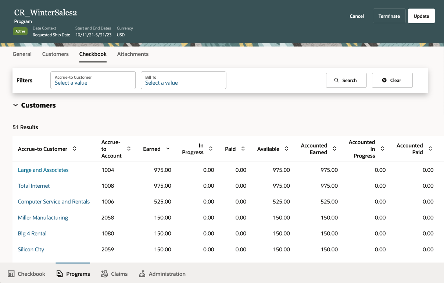Click the magnifier icon on the Search button
444x283 pixels.
pos(336,80)
